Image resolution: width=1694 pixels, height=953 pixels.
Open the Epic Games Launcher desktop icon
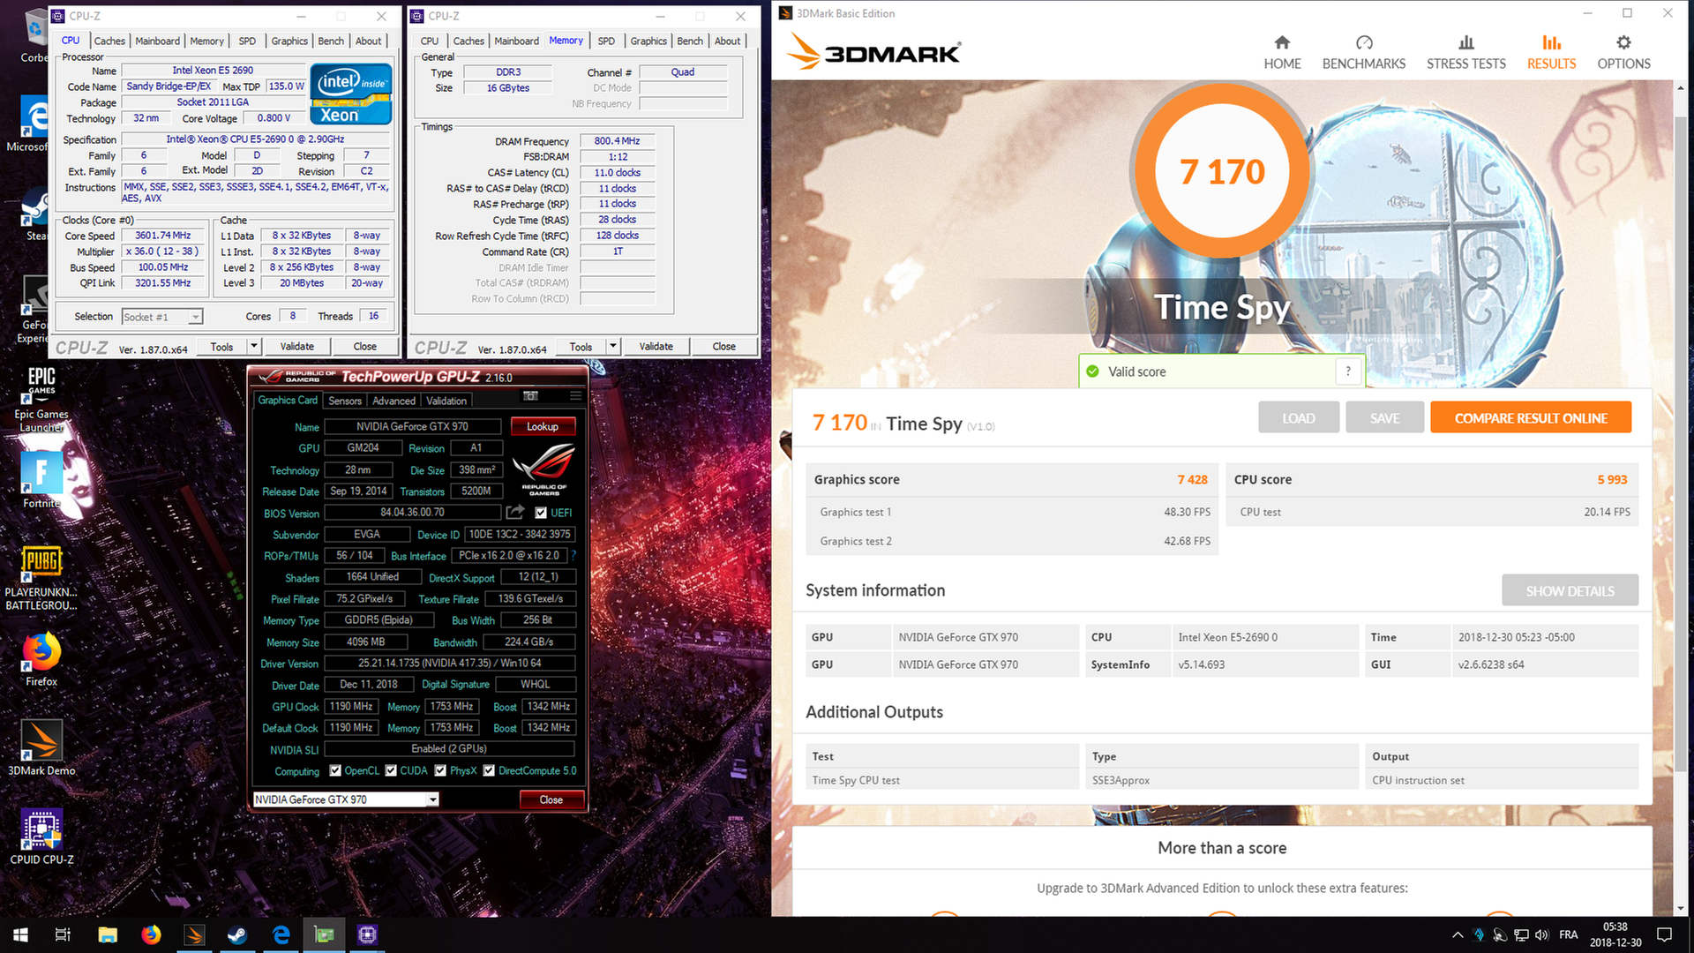click(41, 399)
